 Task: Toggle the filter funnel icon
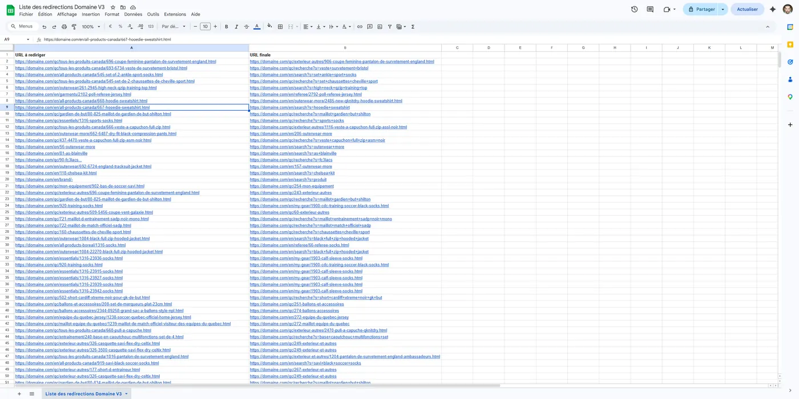pos(390,27)
